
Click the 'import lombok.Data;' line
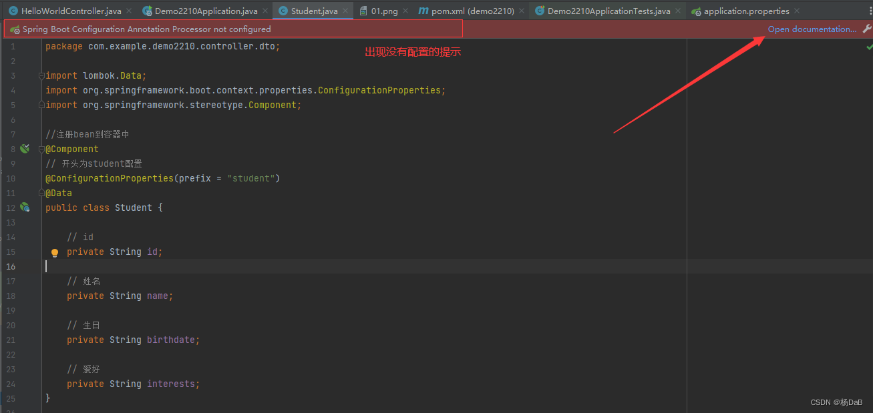pos(96,75)
